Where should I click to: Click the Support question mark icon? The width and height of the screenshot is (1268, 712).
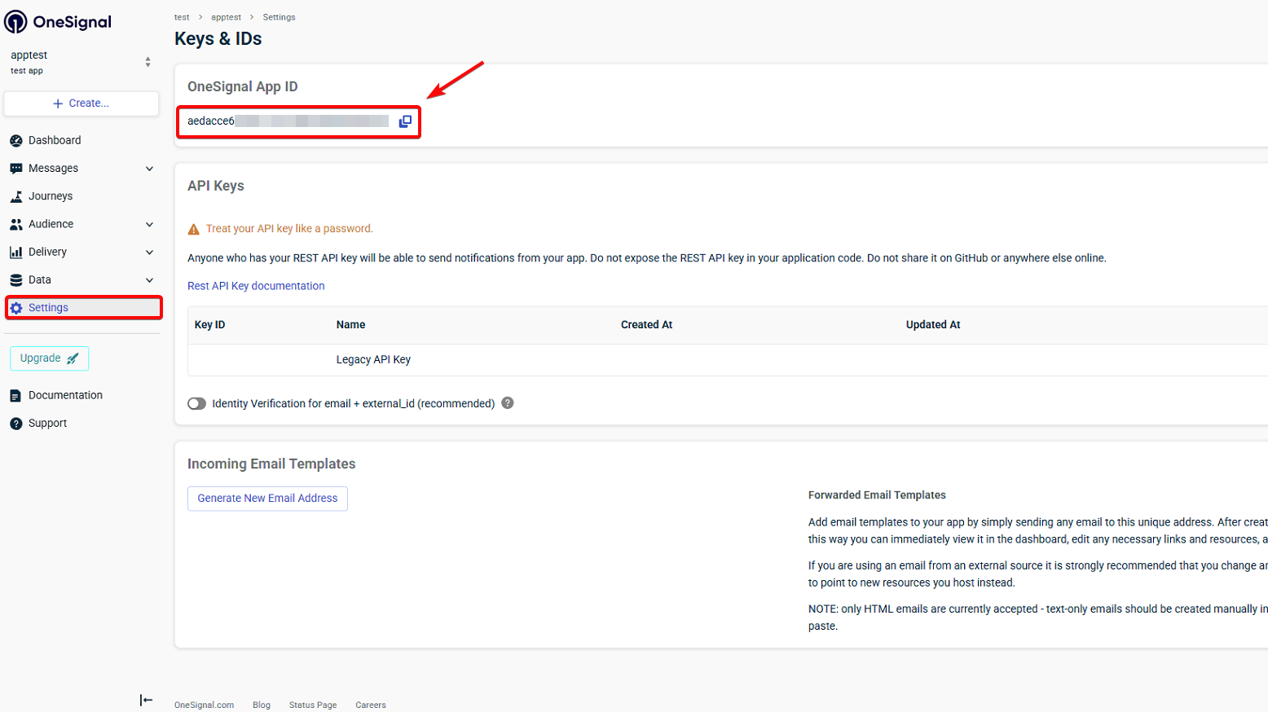16,424
